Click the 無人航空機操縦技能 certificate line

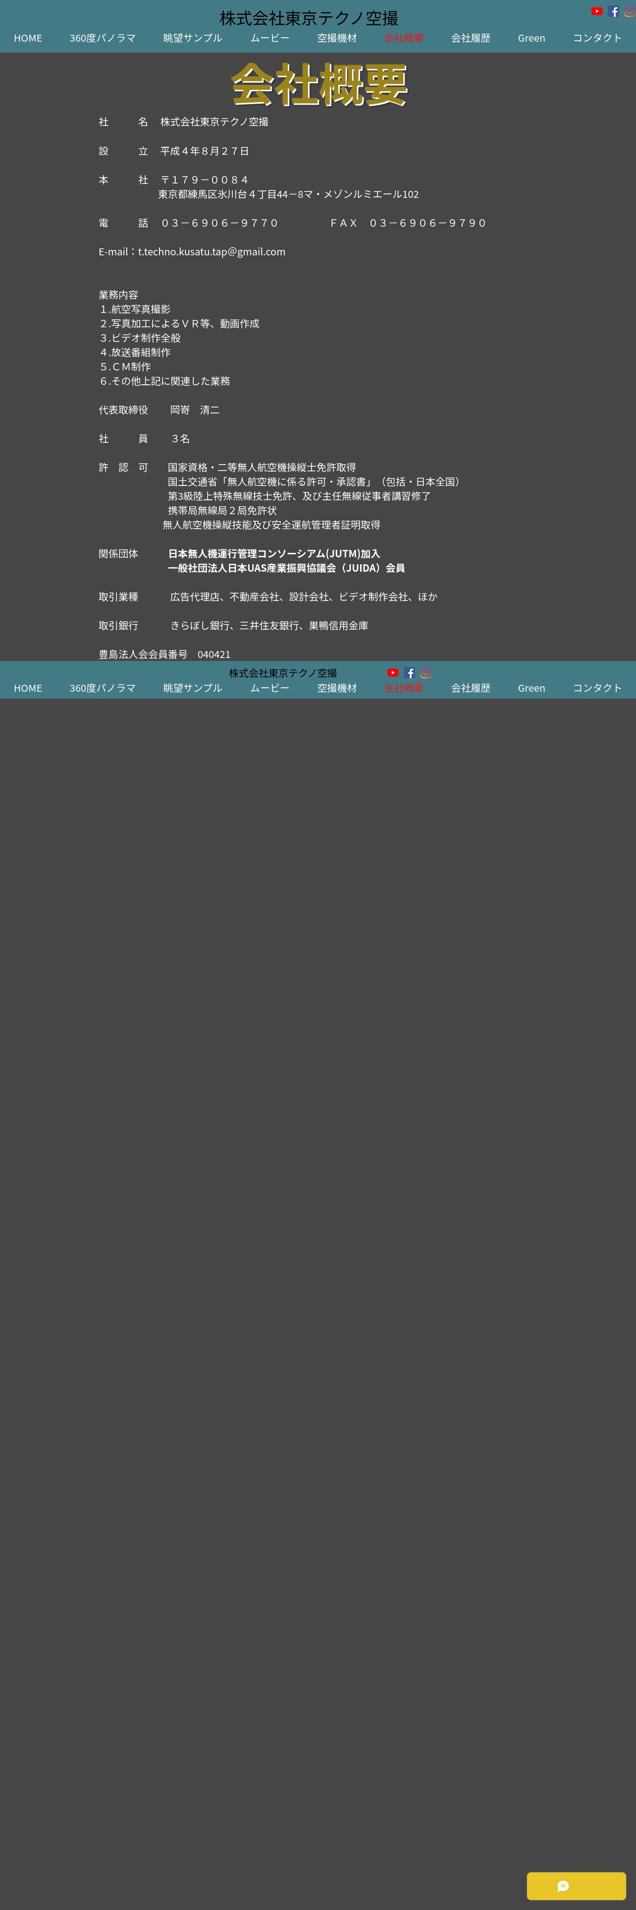tap(272, 525)
